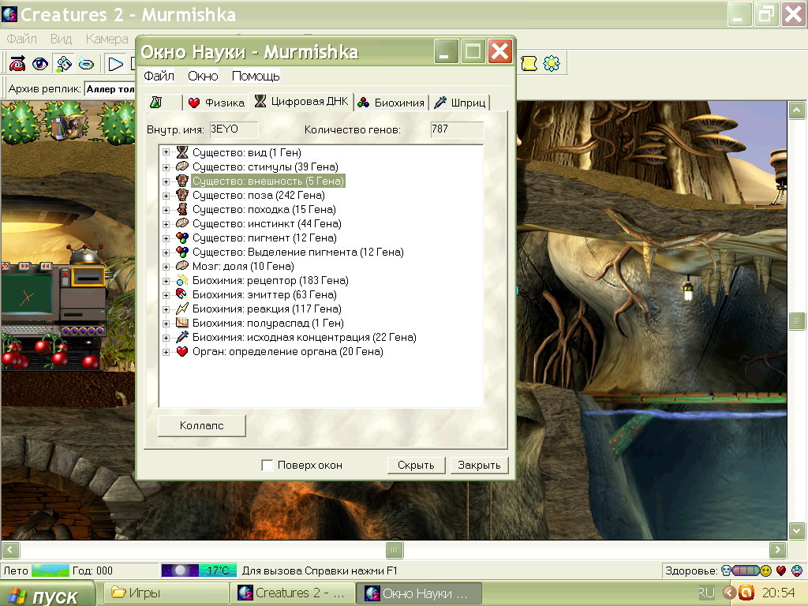This screenshot has width=808, height=606.
Task: Expand Существо: инстинкт (44 Гена)
Action: (x=166, y=224)
